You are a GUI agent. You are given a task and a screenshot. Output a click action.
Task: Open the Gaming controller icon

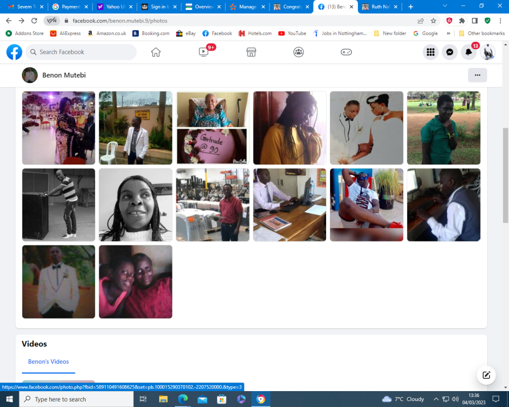coord(346,52)
